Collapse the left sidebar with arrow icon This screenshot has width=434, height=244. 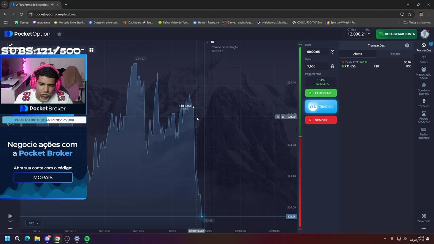click(10, 228)
